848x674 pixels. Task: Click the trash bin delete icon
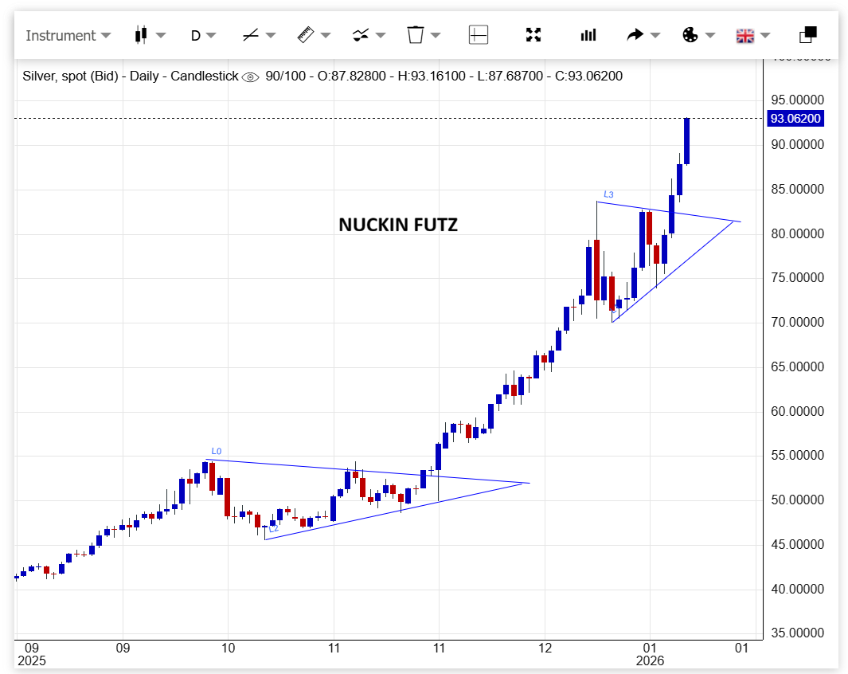[416, 35]
